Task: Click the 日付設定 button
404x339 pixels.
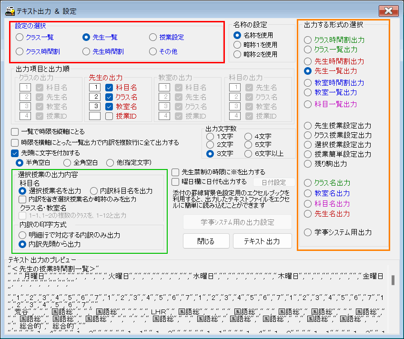Action: coord(274,182)
